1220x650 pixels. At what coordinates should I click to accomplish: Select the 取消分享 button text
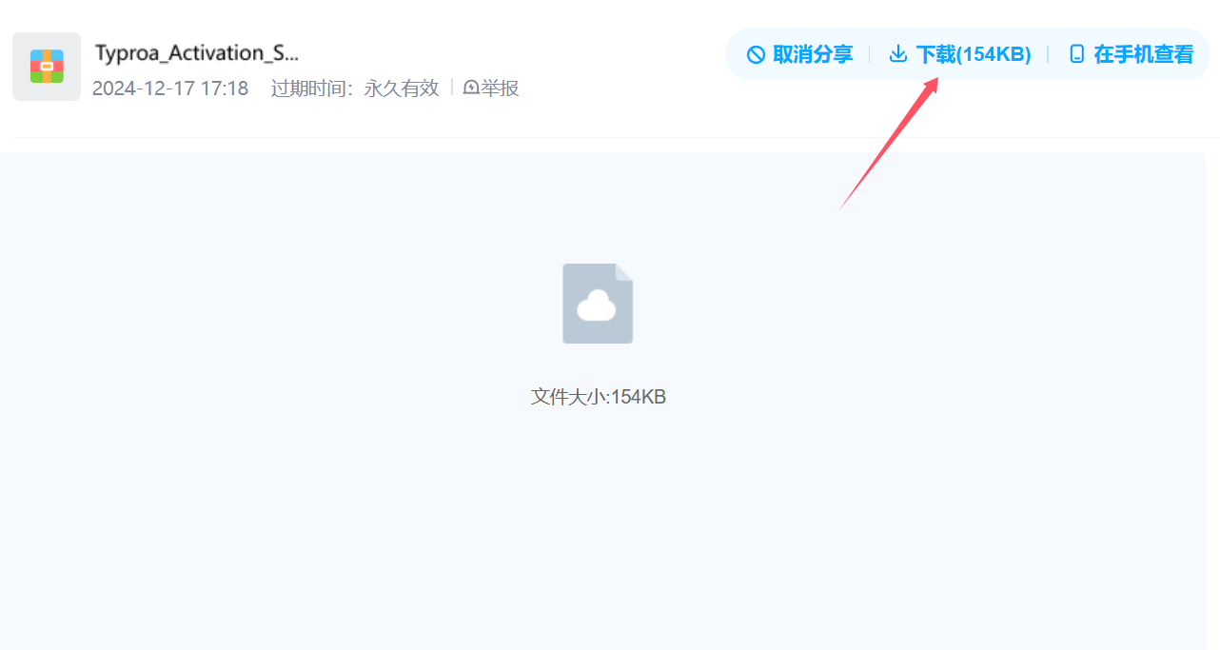click(813, 54)
